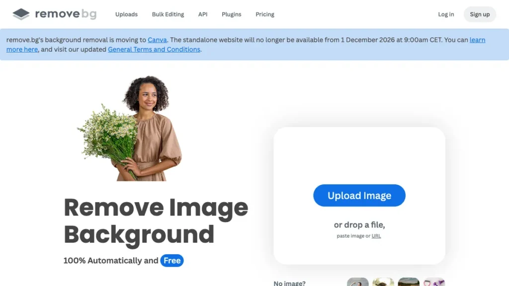Open the Plugins menu item

point(231,14)
